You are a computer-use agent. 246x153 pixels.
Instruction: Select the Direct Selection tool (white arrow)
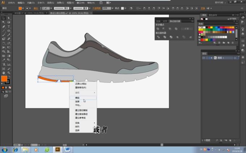click(9, 18)
